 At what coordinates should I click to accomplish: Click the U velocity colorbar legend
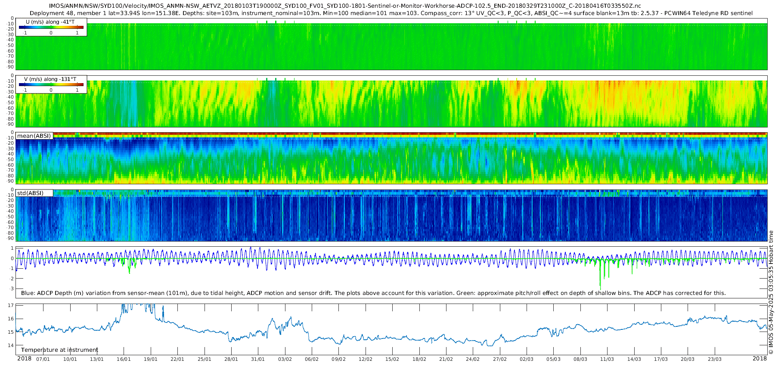coord(51,27)
